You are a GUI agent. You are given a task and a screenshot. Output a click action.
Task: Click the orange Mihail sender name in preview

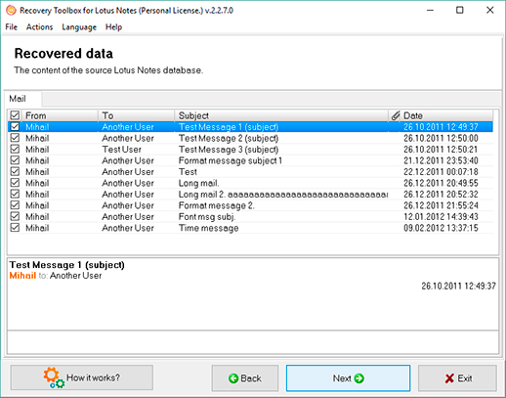[22, 276]
